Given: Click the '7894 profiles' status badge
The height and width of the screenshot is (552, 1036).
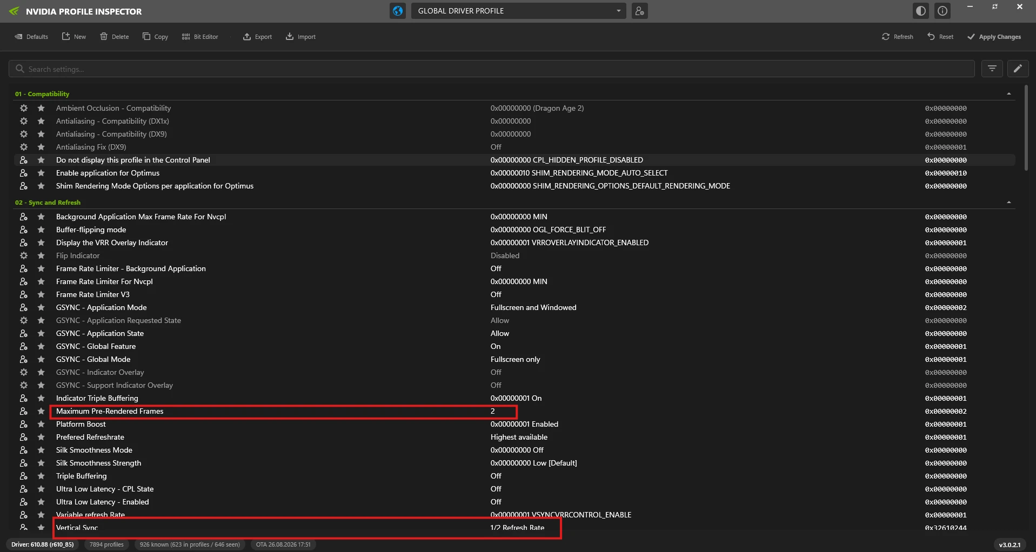Looking at the screenshot, I should point(106,544).
